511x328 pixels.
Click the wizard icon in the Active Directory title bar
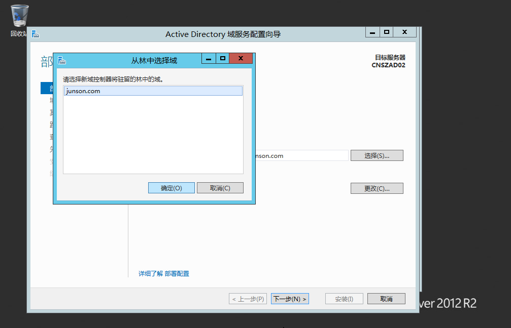(x=36, y=34)
